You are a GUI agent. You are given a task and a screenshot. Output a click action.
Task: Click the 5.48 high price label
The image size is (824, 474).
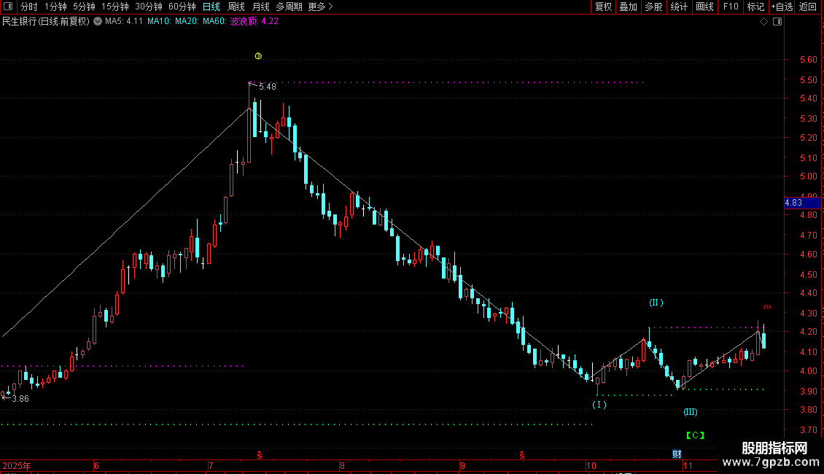tap(268, 87)
